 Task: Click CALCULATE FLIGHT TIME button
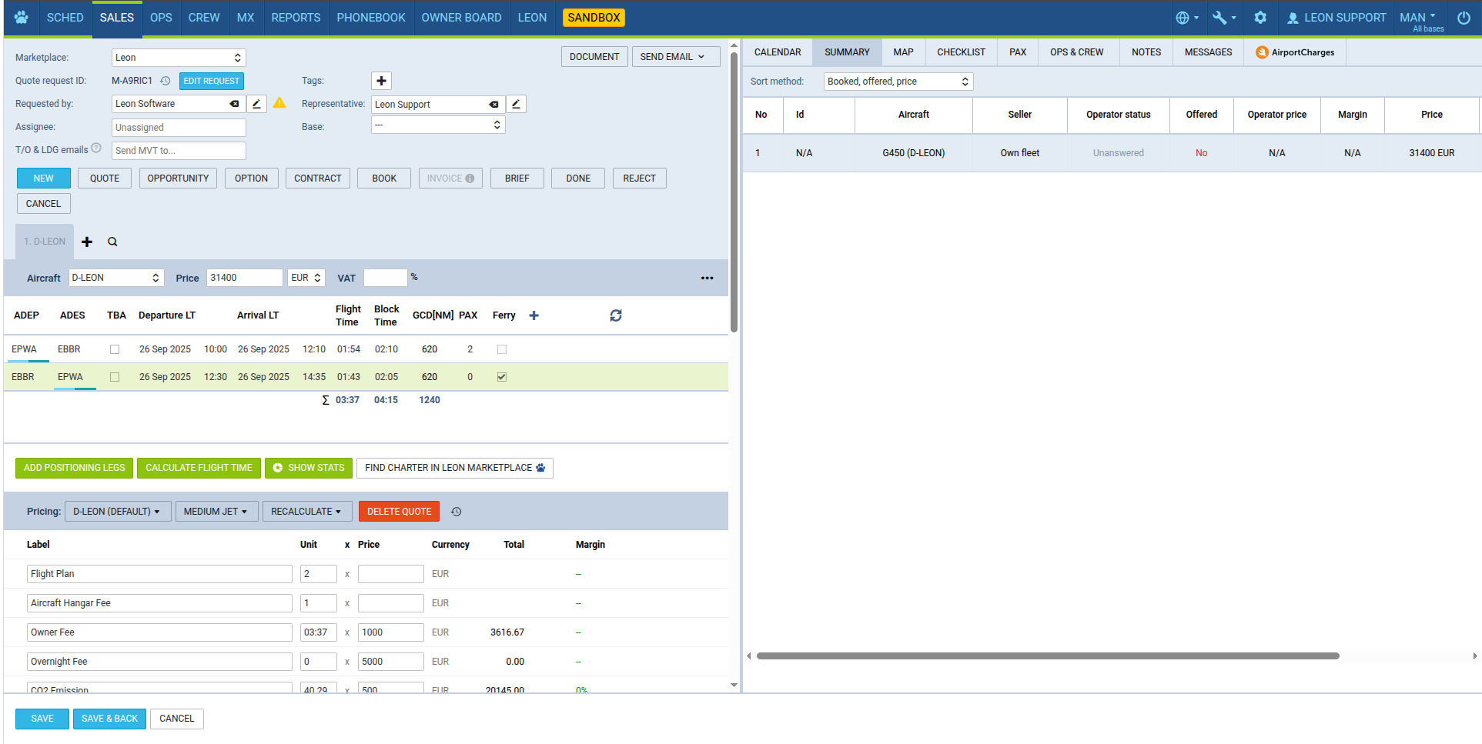click(x=199, y=468)
